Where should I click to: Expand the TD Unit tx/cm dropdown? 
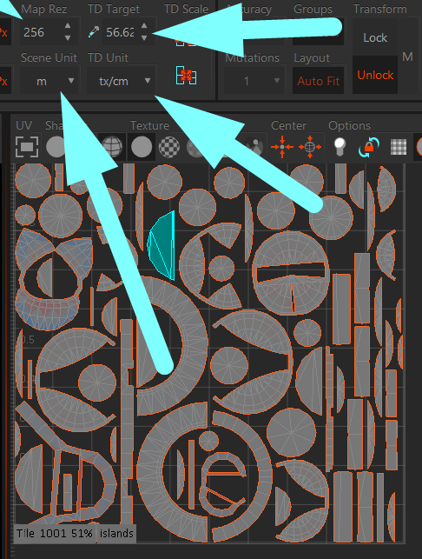click(x=122, y=81)
